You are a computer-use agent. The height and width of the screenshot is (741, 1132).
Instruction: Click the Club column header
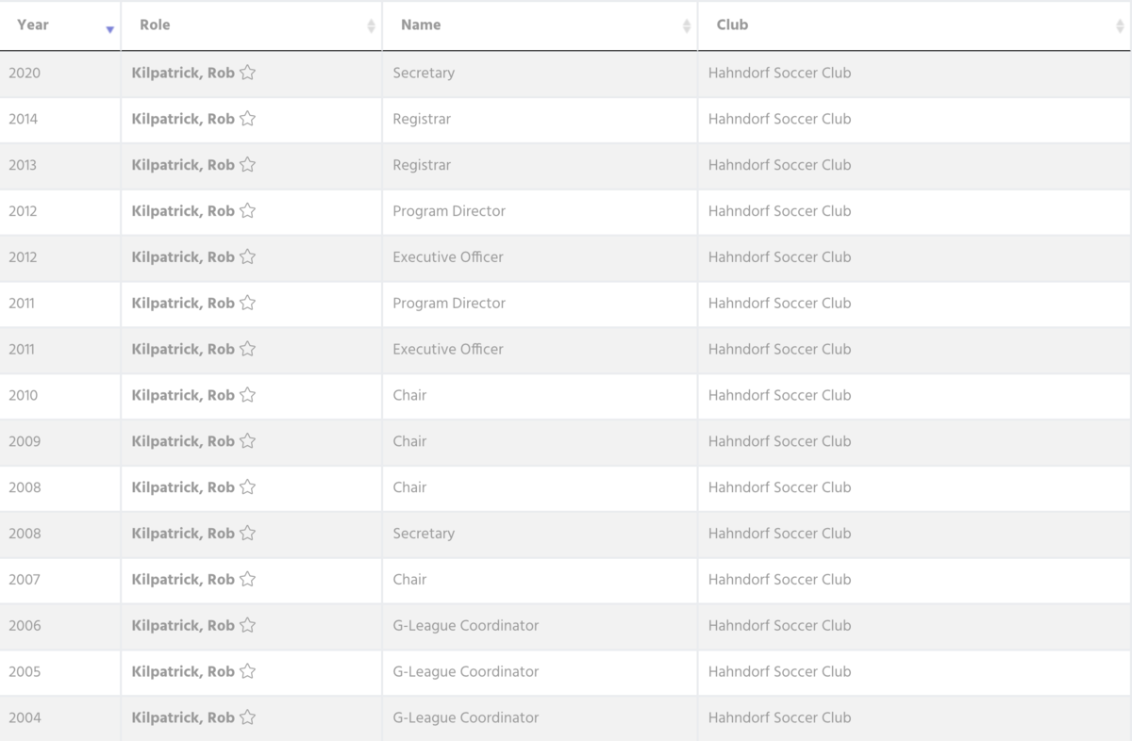click(732, 25)
